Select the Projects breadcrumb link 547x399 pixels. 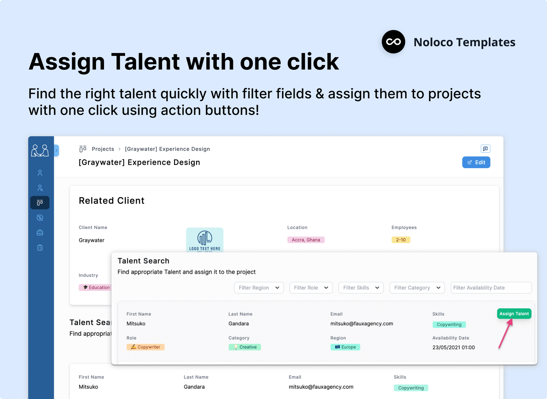pyautogui.click(x=103, y=149)
